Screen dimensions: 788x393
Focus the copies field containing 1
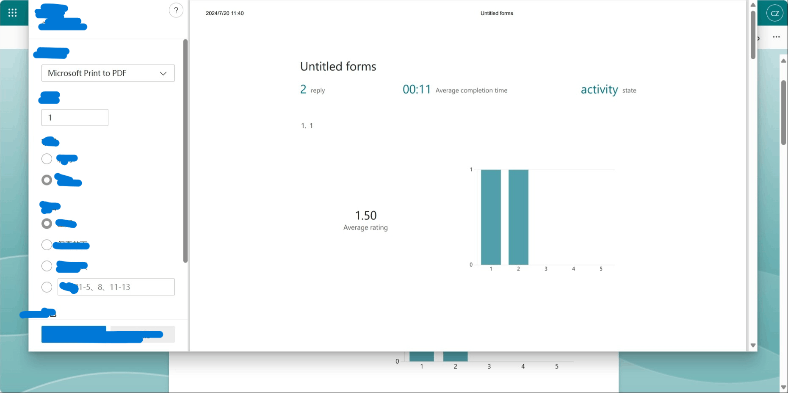coord(75,118)
